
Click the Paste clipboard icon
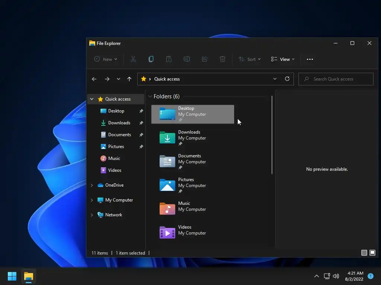point(169,59)
